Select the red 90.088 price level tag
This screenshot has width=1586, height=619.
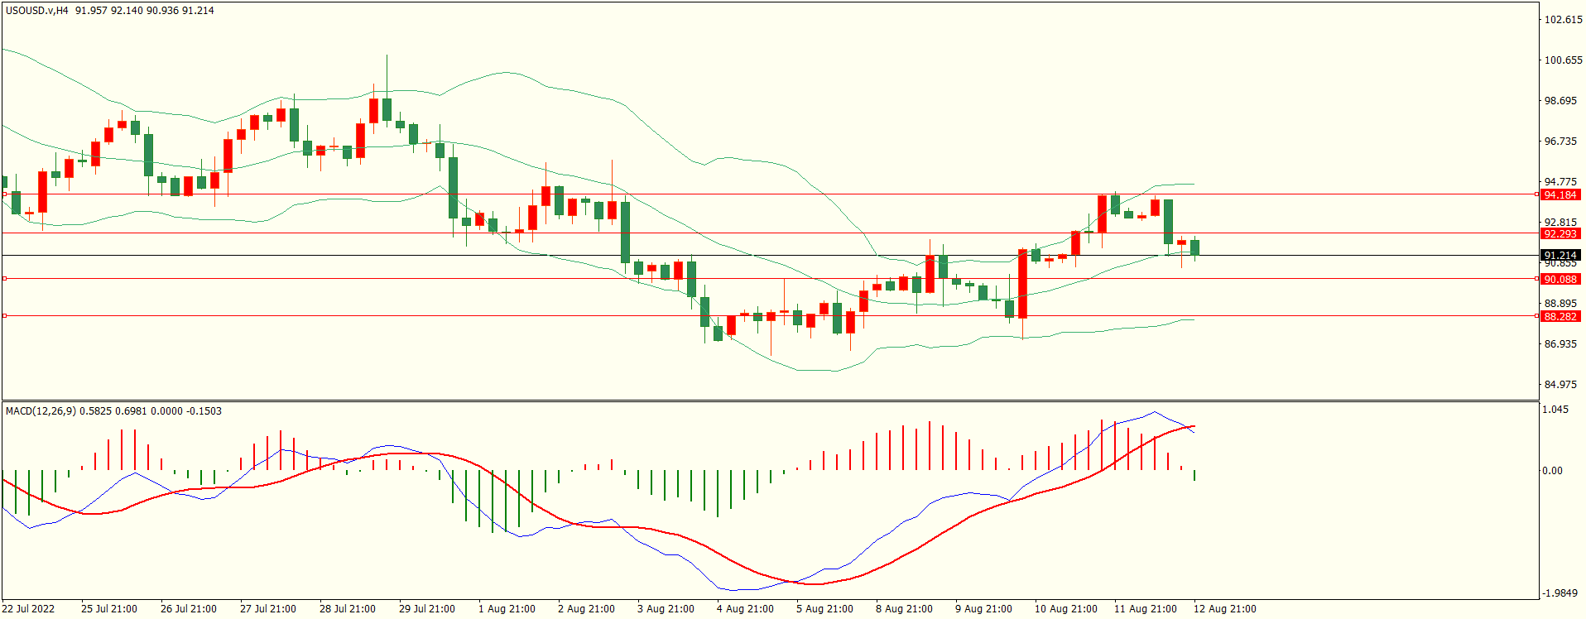coord(1560,279)
